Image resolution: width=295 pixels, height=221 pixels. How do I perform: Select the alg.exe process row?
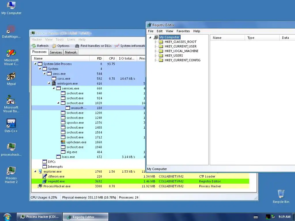(88, 152)
